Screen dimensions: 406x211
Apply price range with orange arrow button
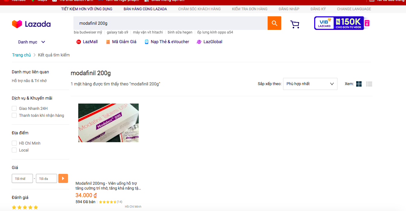[63, 178]
